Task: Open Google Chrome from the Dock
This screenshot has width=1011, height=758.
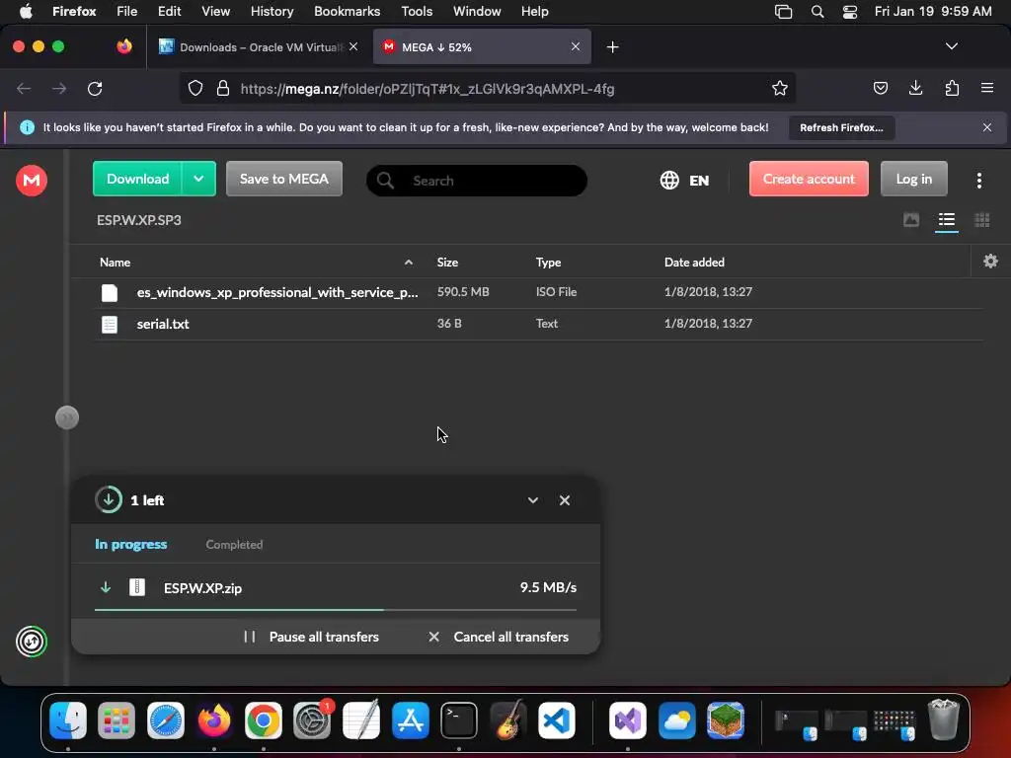Action: 263,720
